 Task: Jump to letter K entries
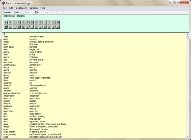pyautogui.click(x=49, y=22)
